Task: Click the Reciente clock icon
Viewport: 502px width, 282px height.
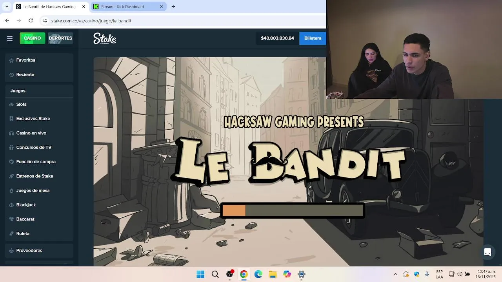Action: click(x=11, y=75)
